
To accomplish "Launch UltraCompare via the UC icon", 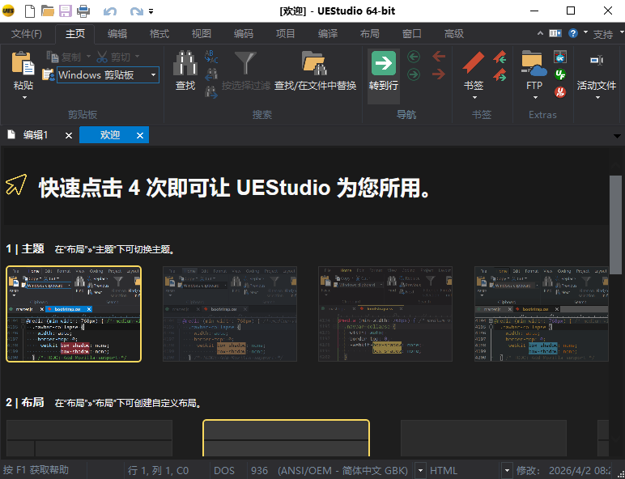I will (x=560, y=57).
